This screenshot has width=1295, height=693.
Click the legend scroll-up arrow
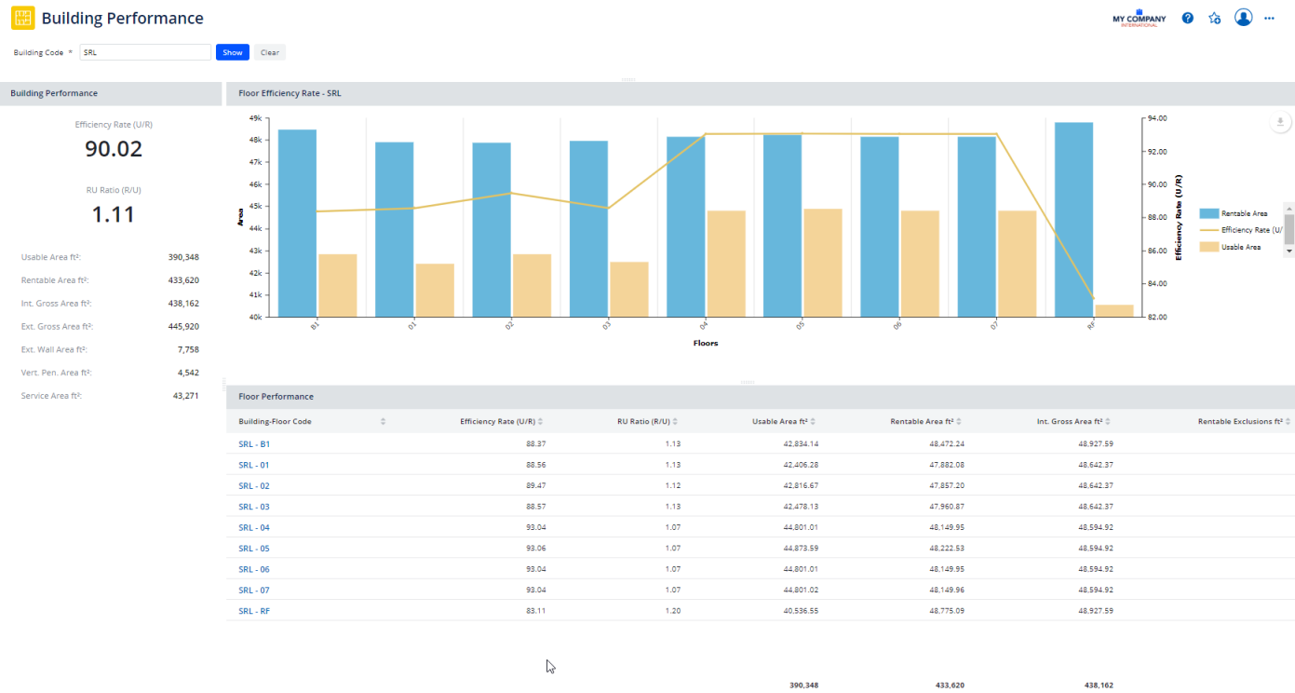click(1288, 209)
